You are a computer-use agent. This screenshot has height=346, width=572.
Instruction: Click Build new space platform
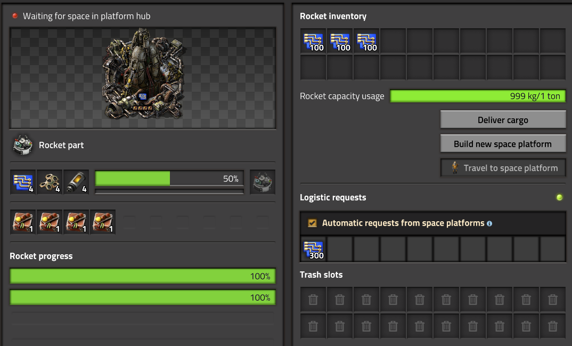[503, 144]
